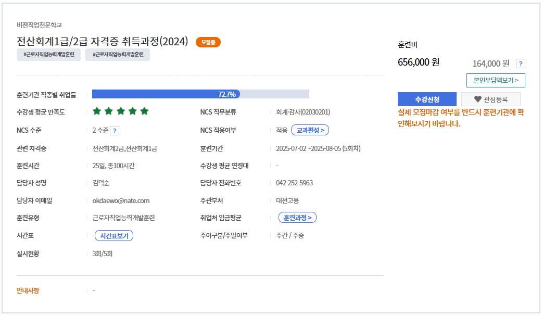This screenshot has height=316, width=543.
Task: Click the heart 관심등록 button
Action: (491, 99)
